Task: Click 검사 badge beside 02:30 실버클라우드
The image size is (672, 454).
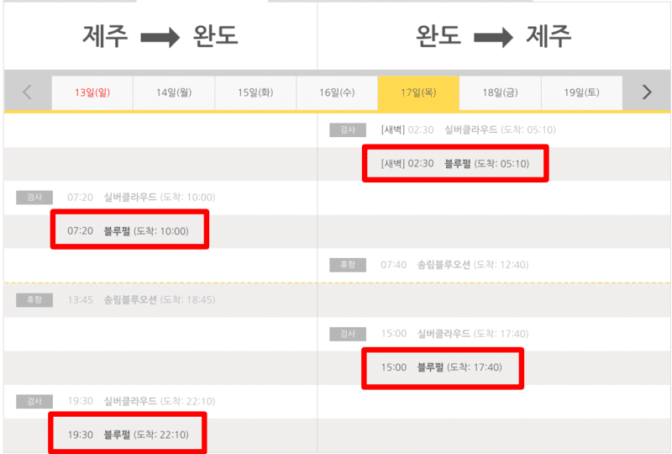Action: point(348,129)
